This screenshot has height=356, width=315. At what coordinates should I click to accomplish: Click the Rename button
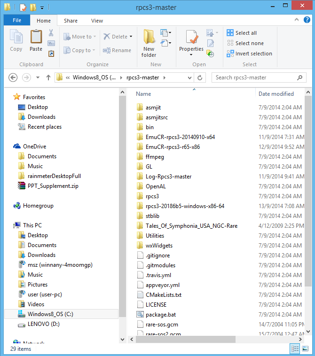tap(117, 50)
